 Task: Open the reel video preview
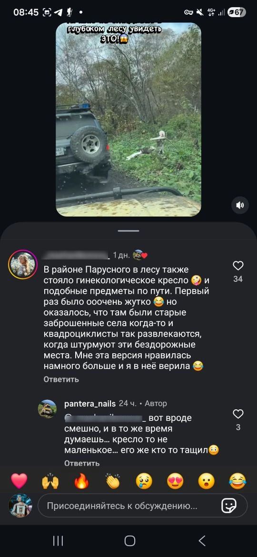coord(128,119)
